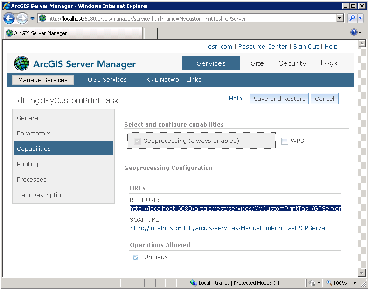
Task: Open the zoom level dropdown arrow
Action: pos(354,283)
